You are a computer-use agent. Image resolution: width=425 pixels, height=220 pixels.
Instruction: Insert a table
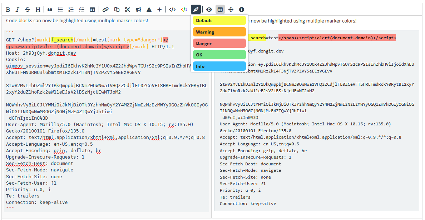(93, 10)
